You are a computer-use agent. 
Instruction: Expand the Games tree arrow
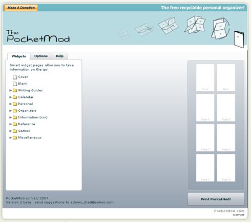11,131
